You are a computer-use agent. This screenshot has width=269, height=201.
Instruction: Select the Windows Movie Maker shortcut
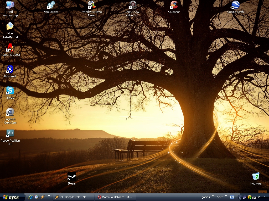pos(92,5)
